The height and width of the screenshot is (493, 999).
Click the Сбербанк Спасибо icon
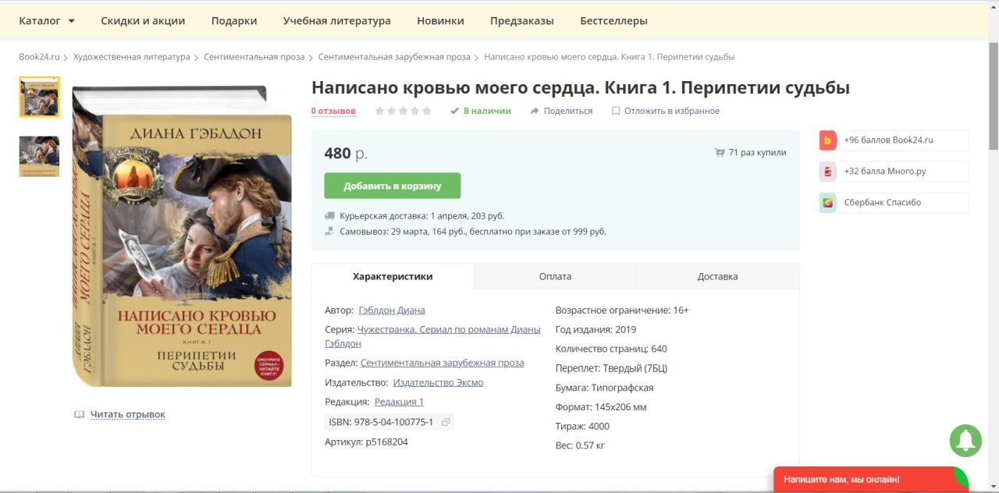828,203
